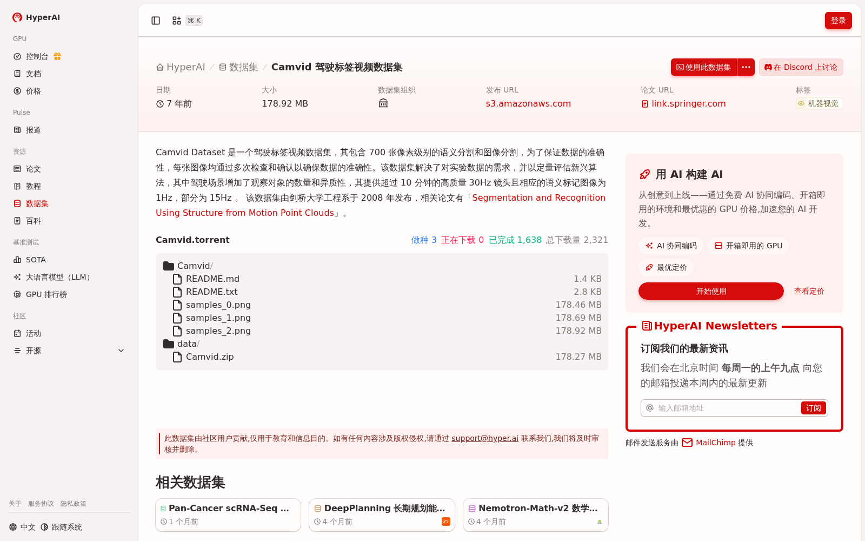Open Segmentation and Recognition paper link
The width and height of the screenshot is (865, 541).
click(x=381, y=206)
